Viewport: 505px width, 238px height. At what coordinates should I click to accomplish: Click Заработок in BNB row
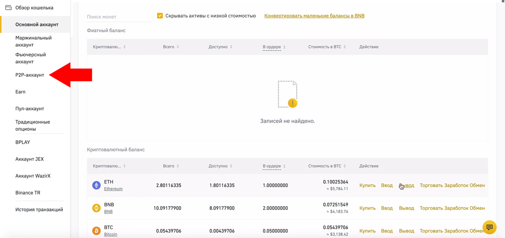coord(456,208)
